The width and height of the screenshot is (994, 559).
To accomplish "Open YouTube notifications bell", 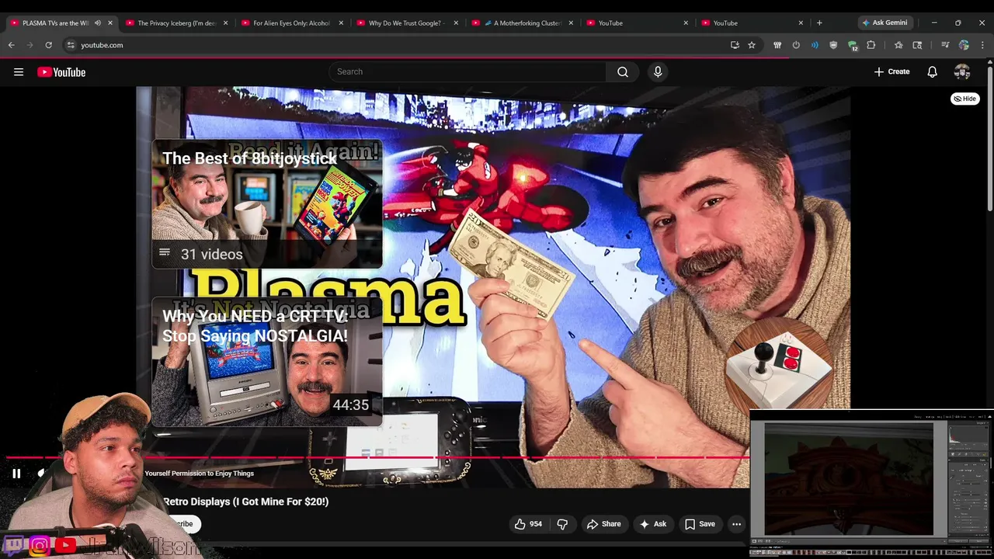I will point(933,72).
